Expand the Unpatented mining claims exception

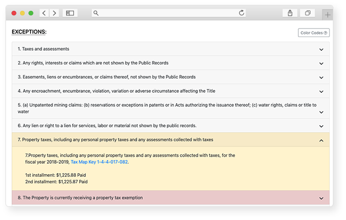click(321, 108)
